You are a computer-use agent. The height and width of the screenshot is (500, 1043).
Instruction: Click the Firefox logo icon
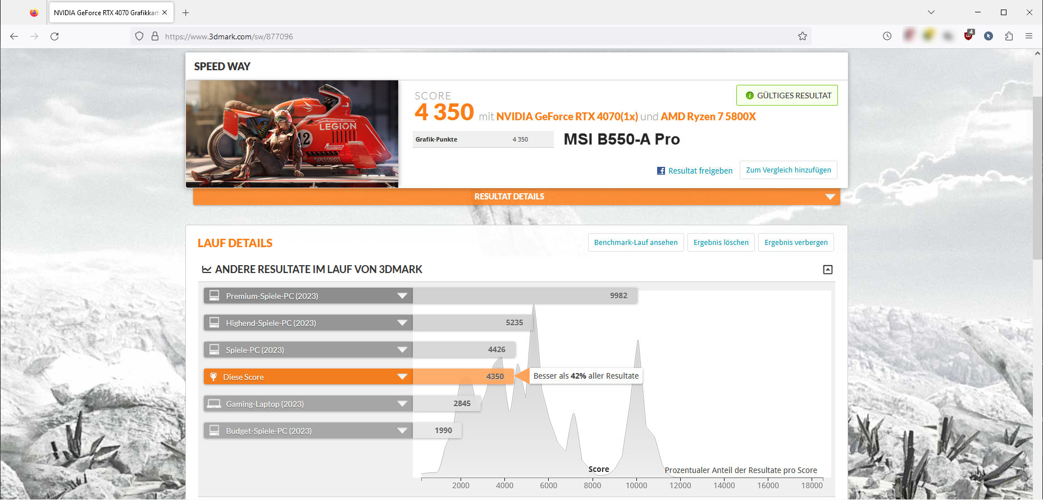click(34, 12)
